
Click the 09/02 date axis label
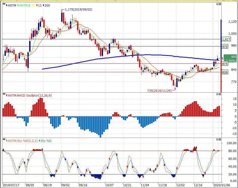click(x=65, y=185)
